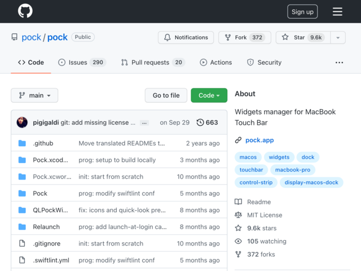
Task: Expand the more tabs ellipsis menu
Action: pyautogui.click(x=339, y=63)
